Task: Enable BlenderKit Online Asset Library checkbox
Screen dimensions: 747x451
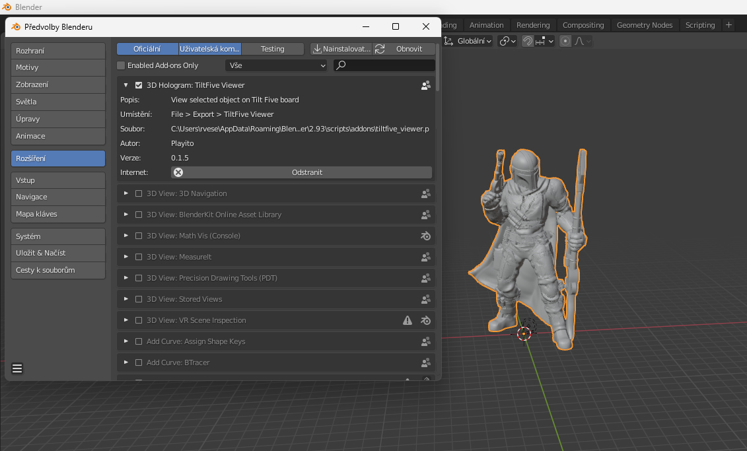Action: pyautogui.click(x=139, y=215)
